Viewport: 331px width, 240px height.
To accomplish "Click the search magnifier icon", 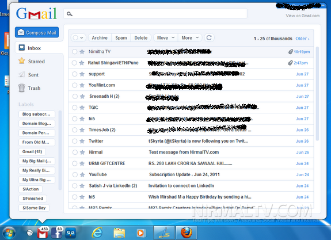I will [70, 14].
